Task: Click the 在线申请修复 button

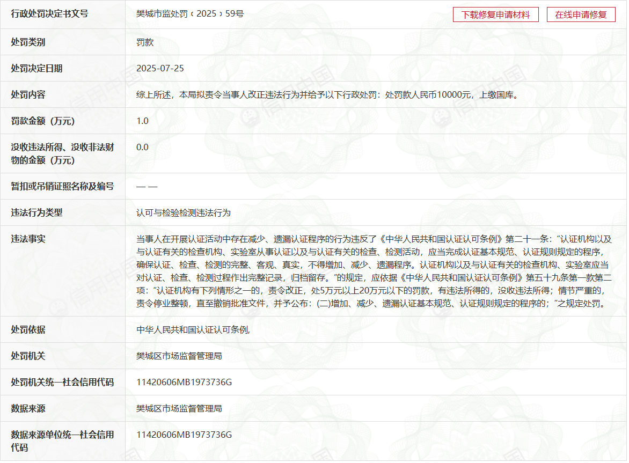Action: pos(581,14)
